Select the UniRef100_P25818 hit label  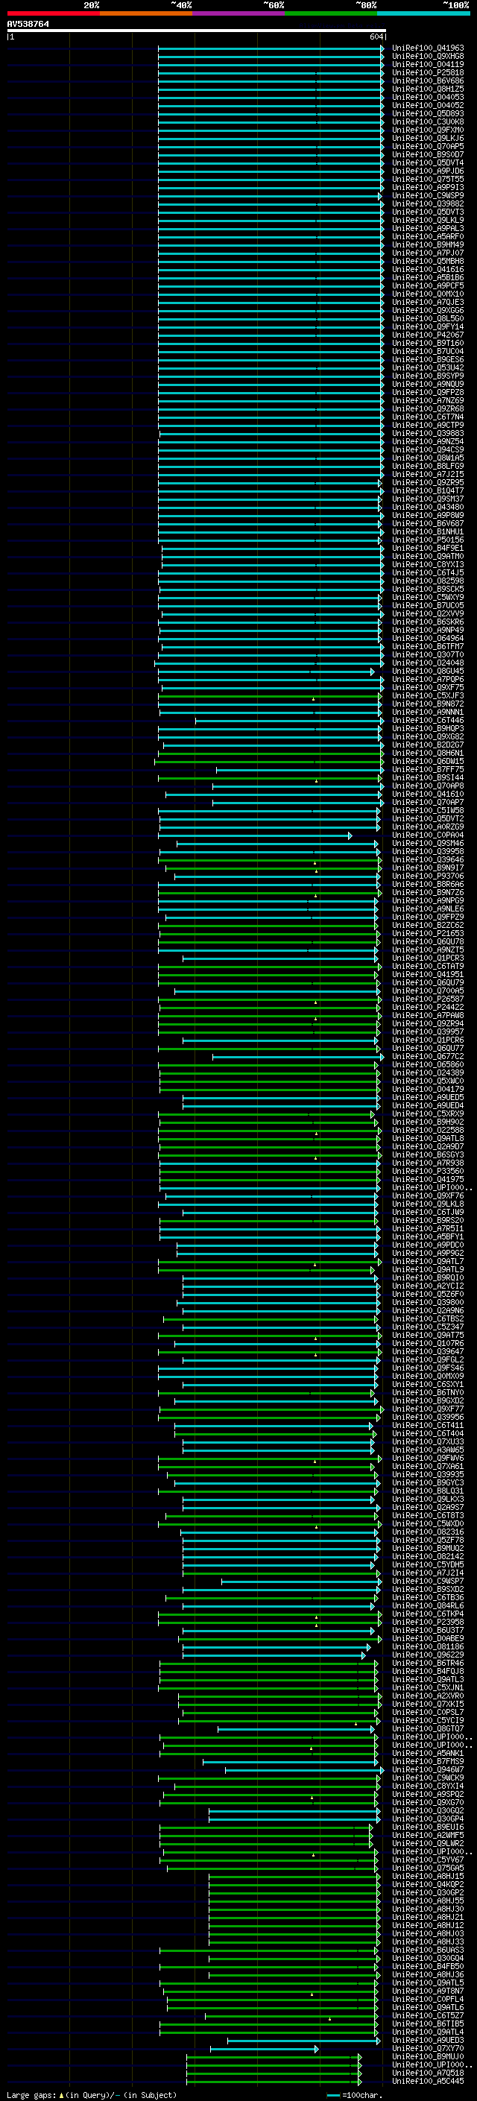428,72
